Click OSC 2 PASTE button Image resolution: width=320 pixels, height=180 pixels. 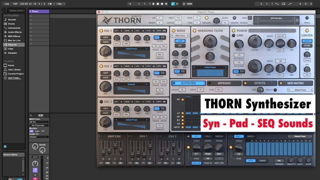[106, 78]
